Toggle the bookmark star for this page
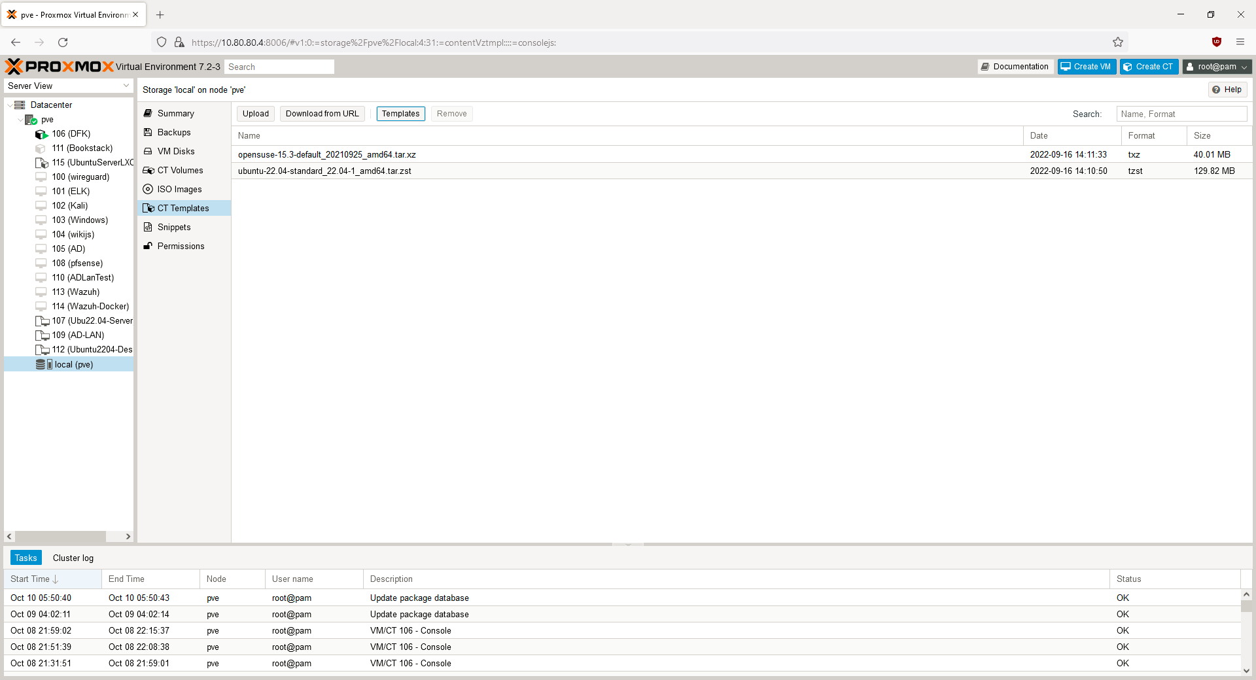This screenshot has height=680, width=1256. tap(1118, 42)
